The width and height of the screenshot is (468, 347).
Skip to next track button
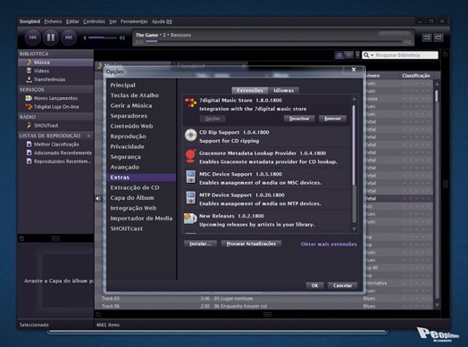69,37
